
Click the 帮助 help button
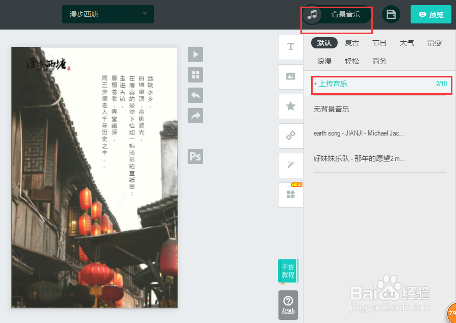pyautogui.click(x=288, y=305)
